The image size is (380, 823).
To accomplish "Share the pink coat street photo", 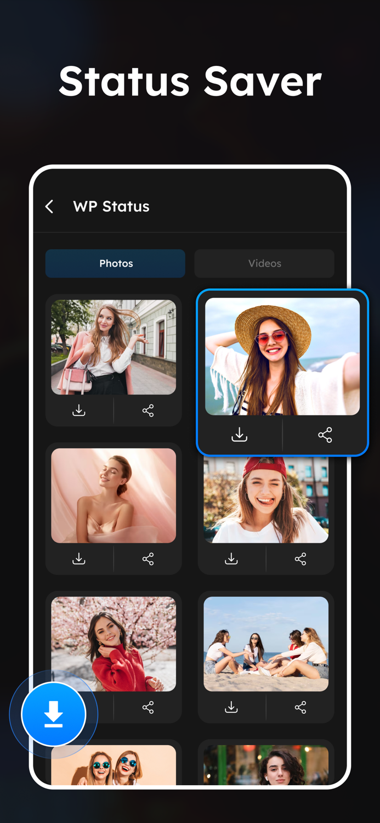I will pyautogui.click(x=148, y=410).
